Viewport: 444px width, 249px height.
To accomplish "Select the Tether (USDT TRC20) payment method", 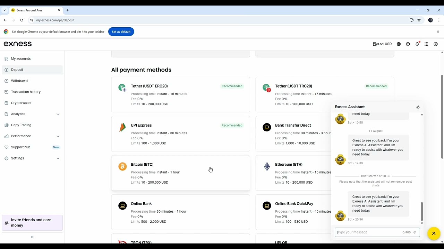I will click(325, 94).
